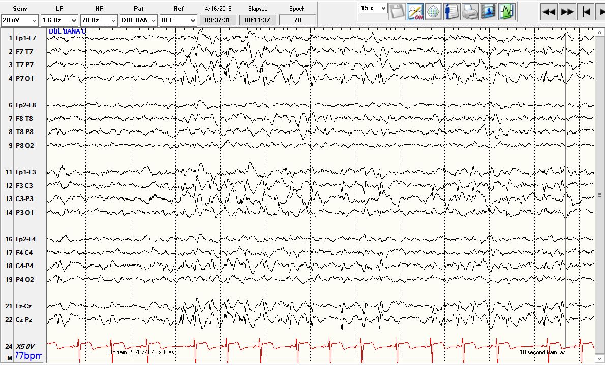Open the patient video icon

tap(488, 11)
